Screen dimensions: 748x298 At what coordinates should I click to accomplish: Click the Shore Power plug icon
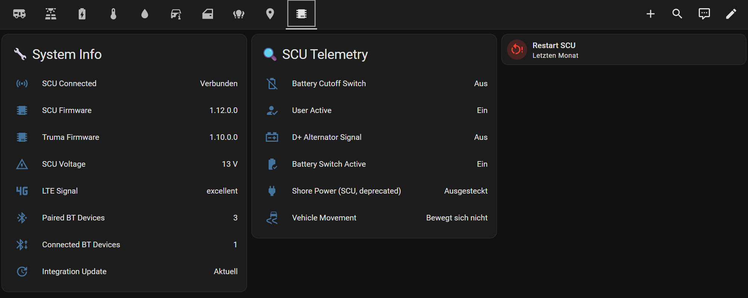pos(272,191)
